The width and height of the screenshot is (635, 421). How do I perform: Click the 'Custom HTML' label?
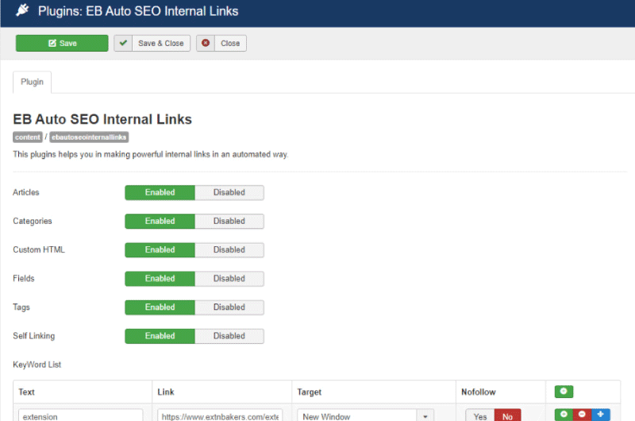[x=38, y=249]
